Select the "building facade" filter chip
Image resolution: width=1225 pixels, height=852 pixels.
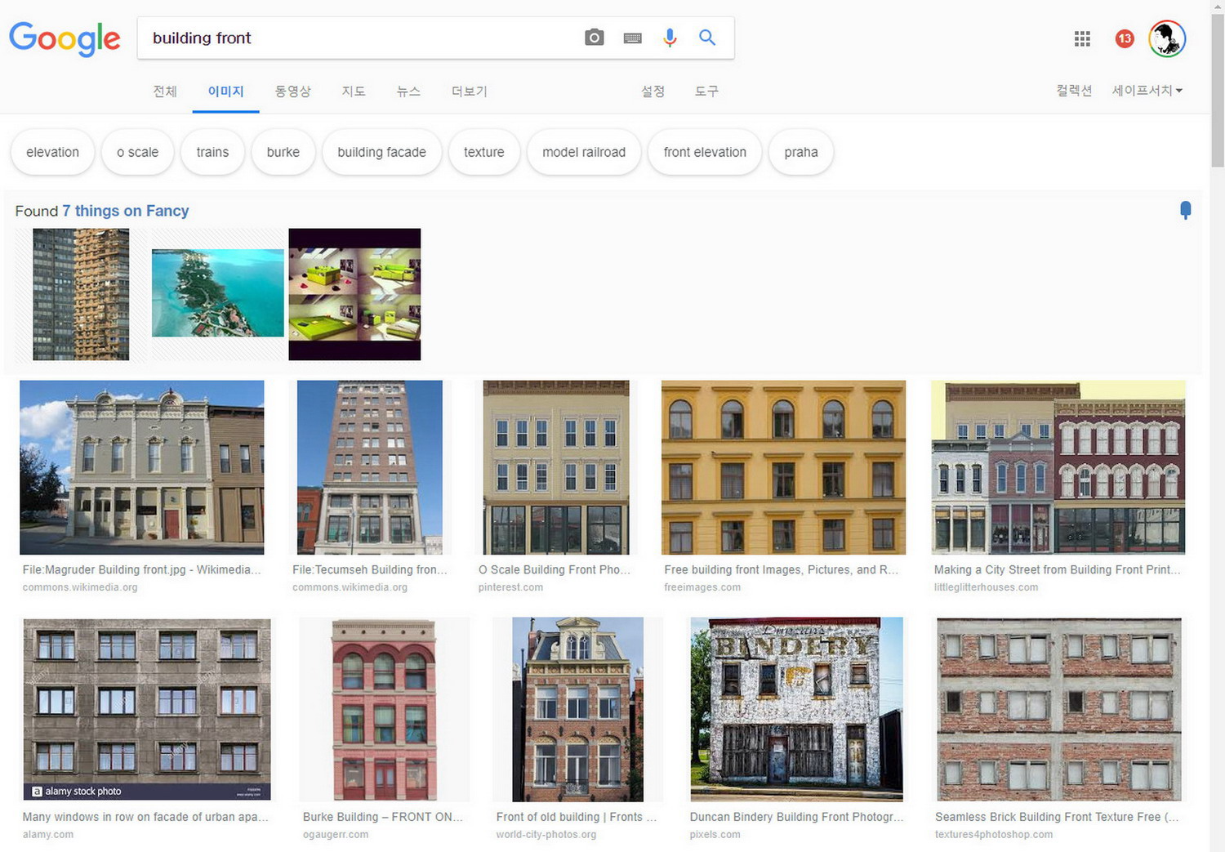tap(381, 152)
